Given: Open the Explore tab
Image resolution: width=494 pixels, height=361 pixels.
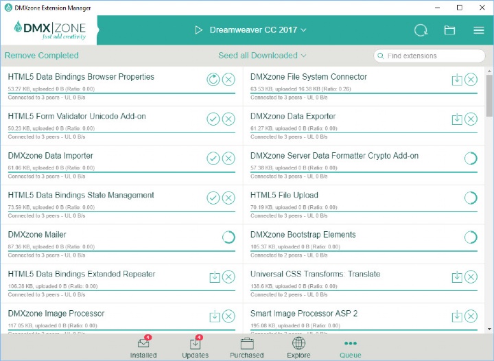Looking at the screenshot, I should [298, 347].
